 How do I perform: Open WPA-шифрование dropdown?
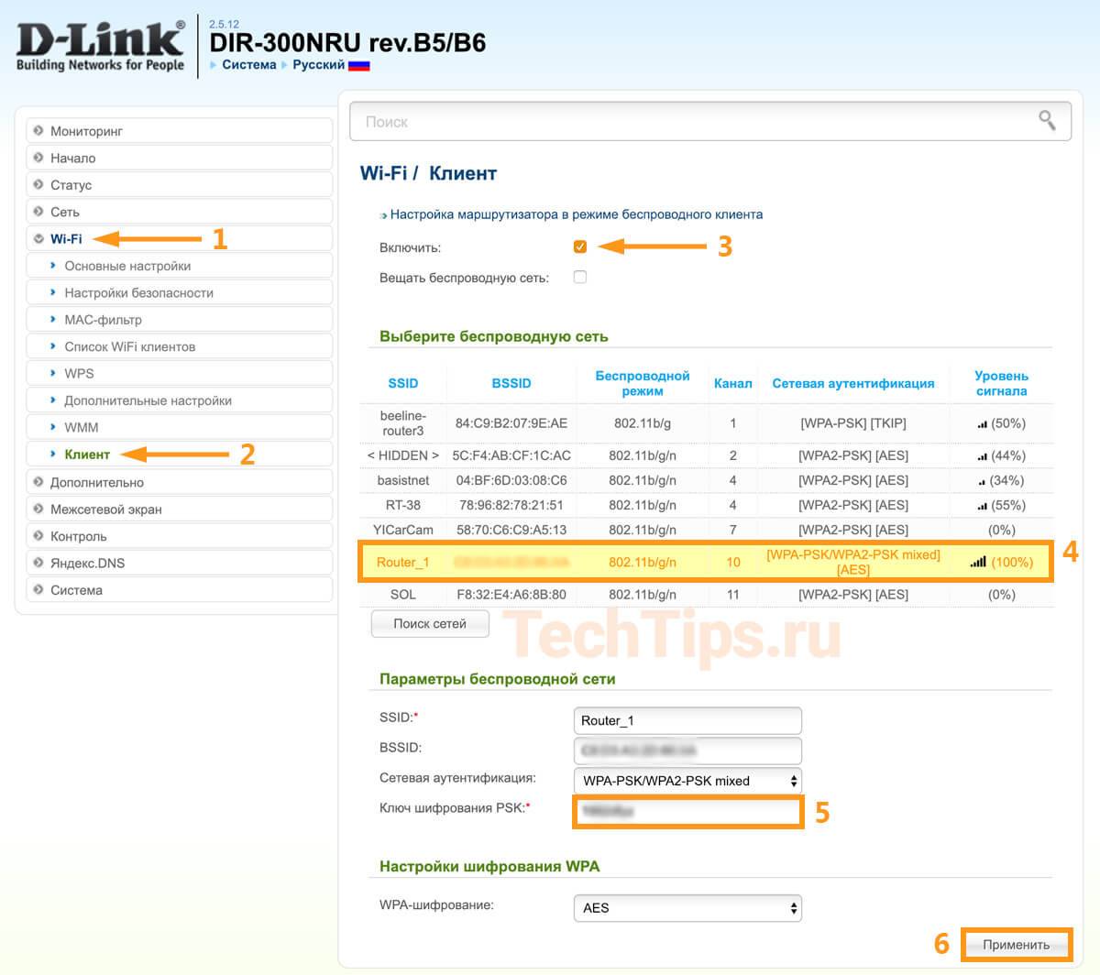687,907
